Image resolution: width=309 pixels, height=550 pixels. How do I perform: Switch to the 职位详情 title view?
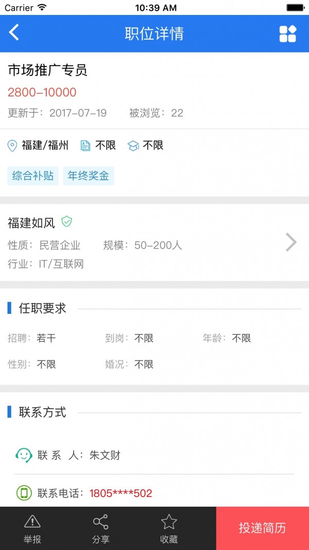click(154, 33)
